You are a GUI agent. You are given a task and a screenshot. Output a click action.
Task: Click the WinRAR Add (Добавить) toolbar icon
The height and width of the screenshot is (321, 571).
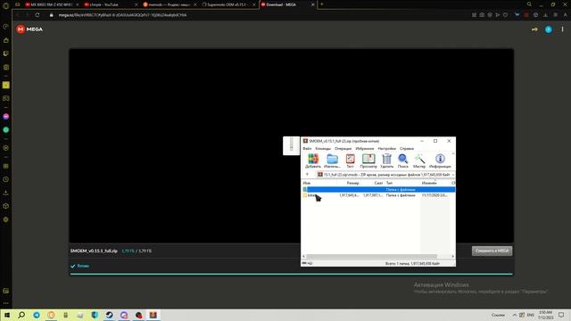[313, 160]
